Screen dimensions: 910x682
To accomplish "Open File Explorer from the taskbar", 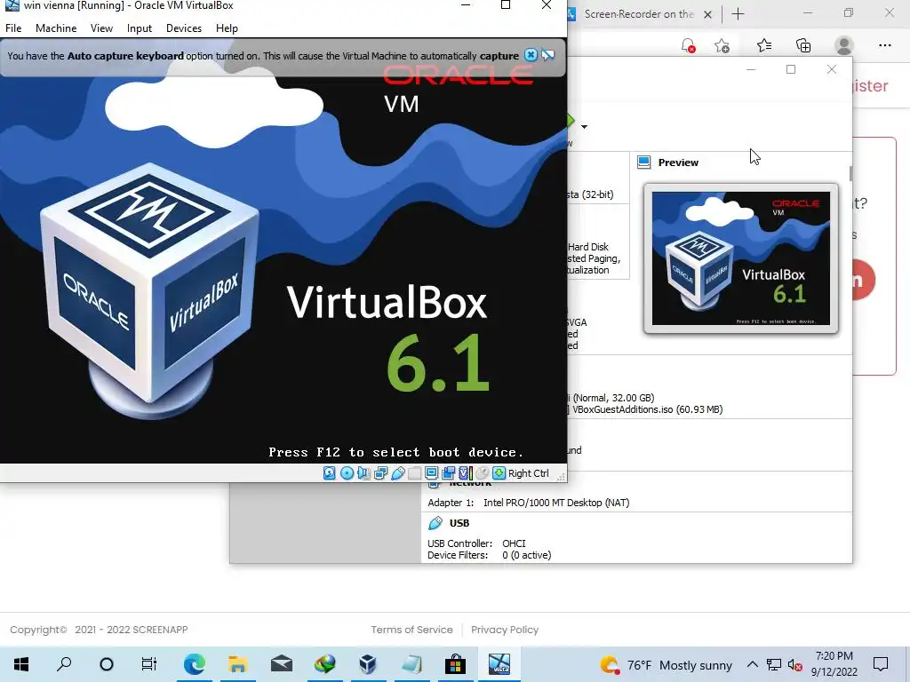I will click(x=237, y=664).
